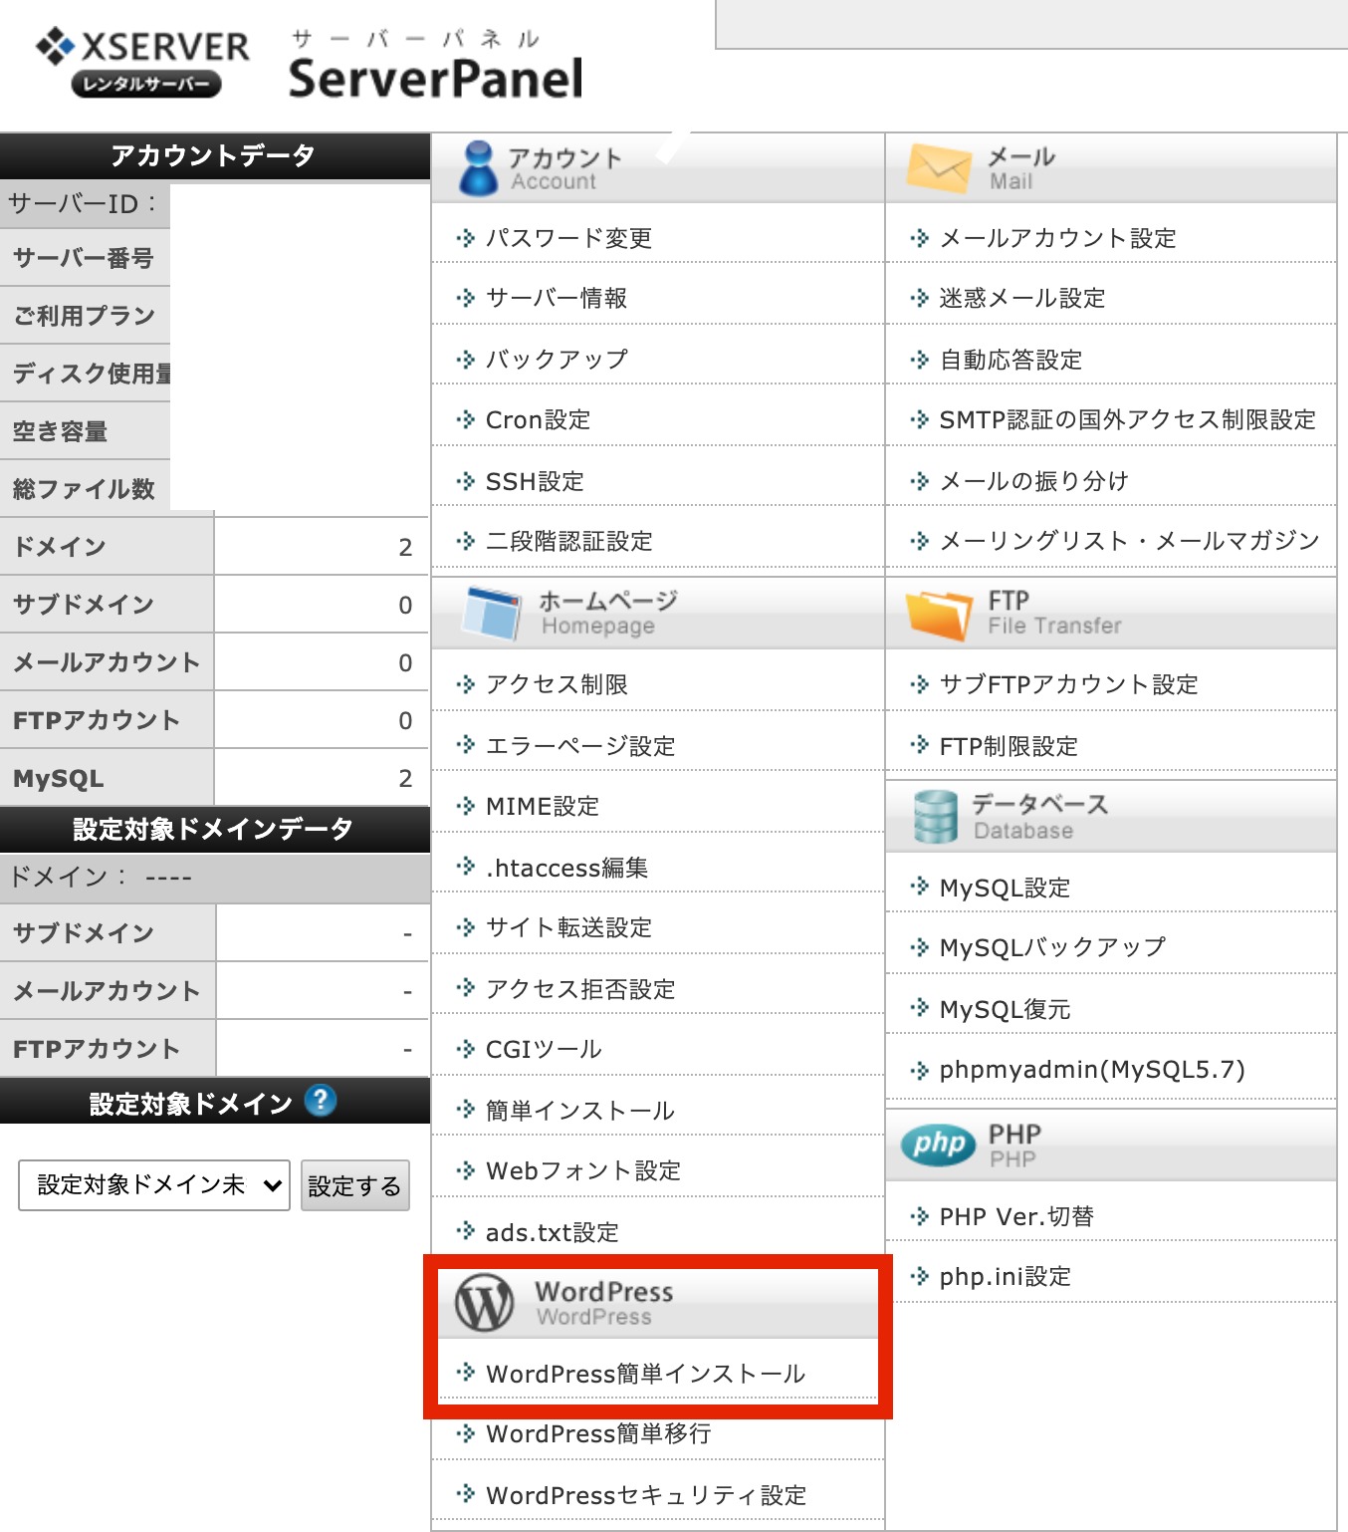Screen dimensions: 1348x1532
Task: Open MIME設定 link
Action: point(543,806)
